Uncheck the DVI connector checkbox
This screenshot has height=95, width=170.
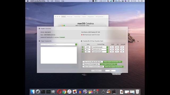[x=83, y=49]
